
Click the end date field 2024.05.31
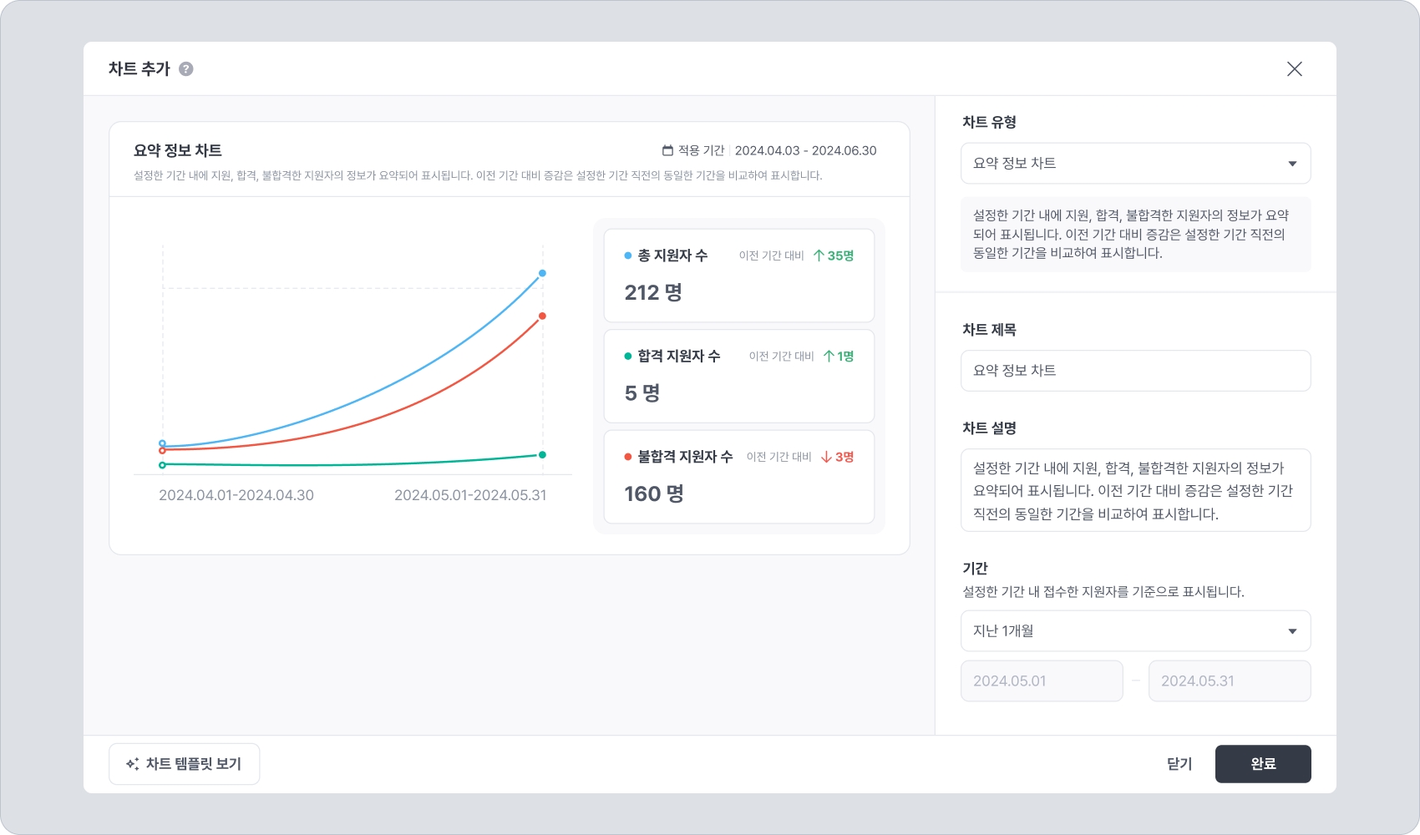(1229, 681)
